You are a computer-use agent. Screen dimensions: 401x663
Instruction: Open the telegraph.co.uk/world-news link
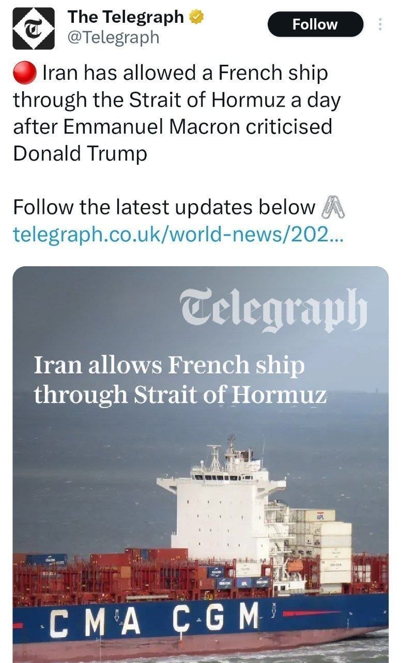[x=177, y=235]
